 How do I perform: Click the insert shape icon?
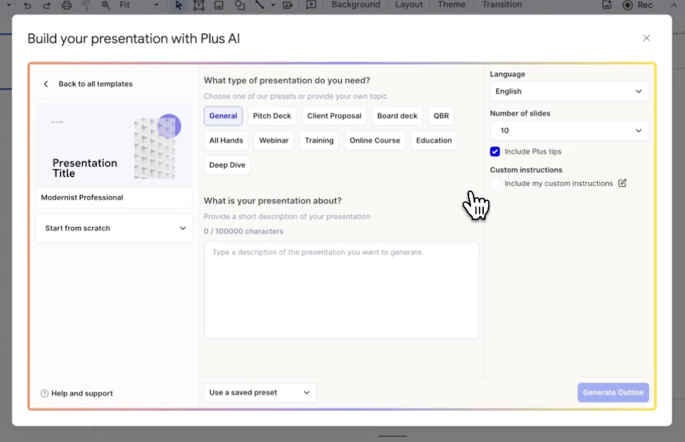pos(239,5)
